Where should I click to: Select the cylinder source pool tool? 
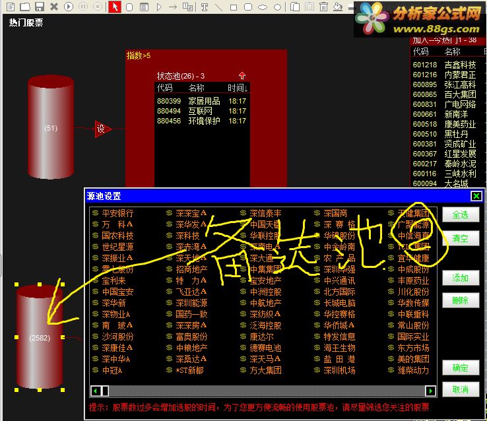pyautogui.click(x=129, y=7)
